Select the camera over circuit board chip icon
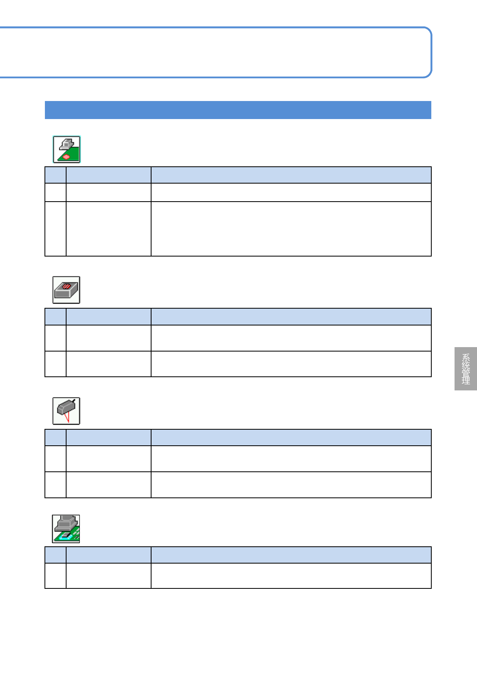This screenshot has width=477, height=675. pos(66,529)
